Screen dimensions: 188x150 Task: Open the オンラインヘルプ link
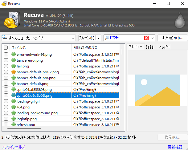13,147
